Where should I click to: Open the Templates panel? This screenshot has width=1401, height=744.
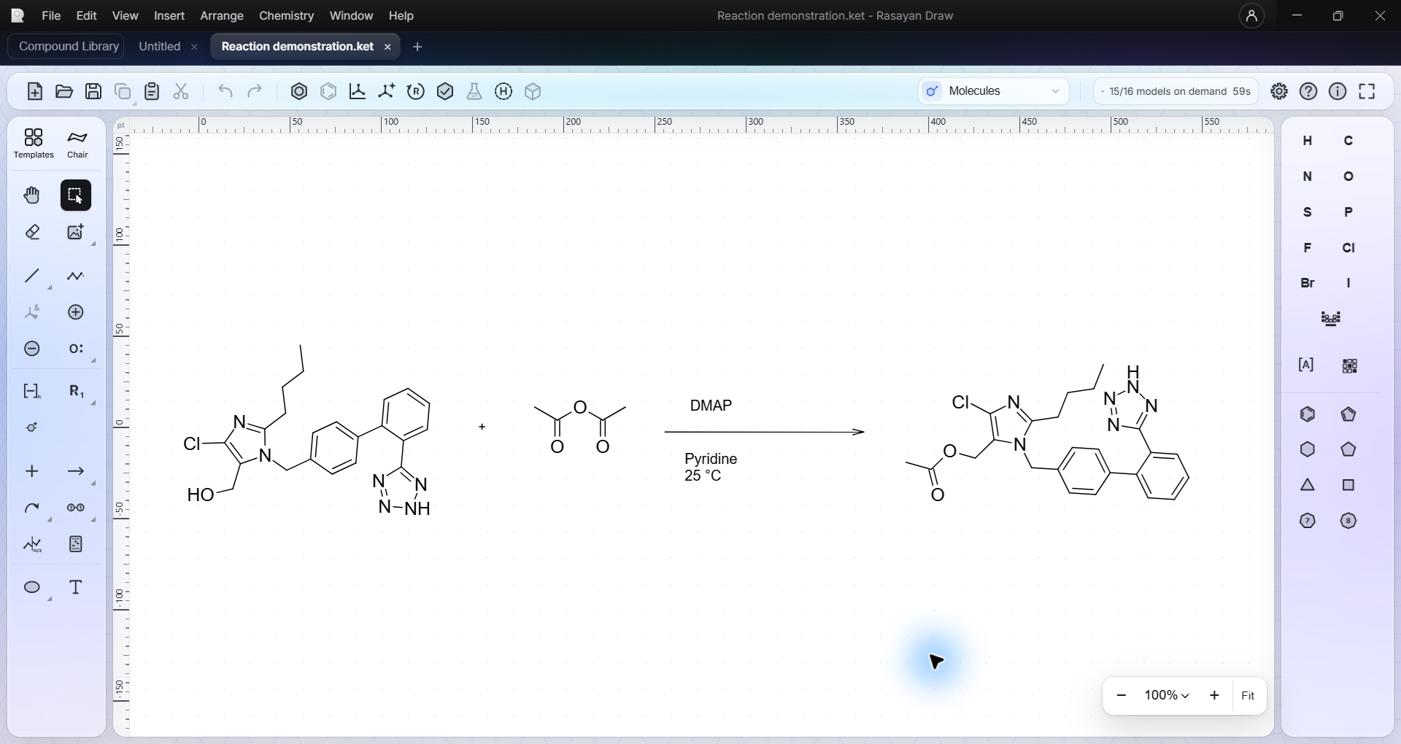tap(34, 143)
